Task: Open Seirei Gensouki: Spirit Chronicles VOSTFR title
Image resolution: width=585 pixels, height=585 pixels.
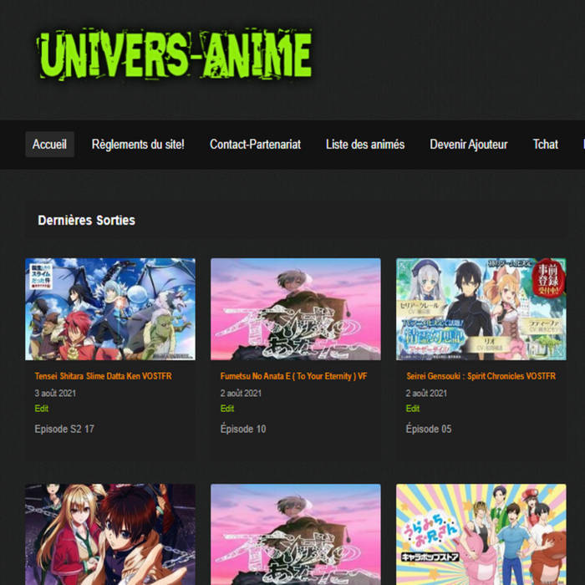Action: point(481,377)
